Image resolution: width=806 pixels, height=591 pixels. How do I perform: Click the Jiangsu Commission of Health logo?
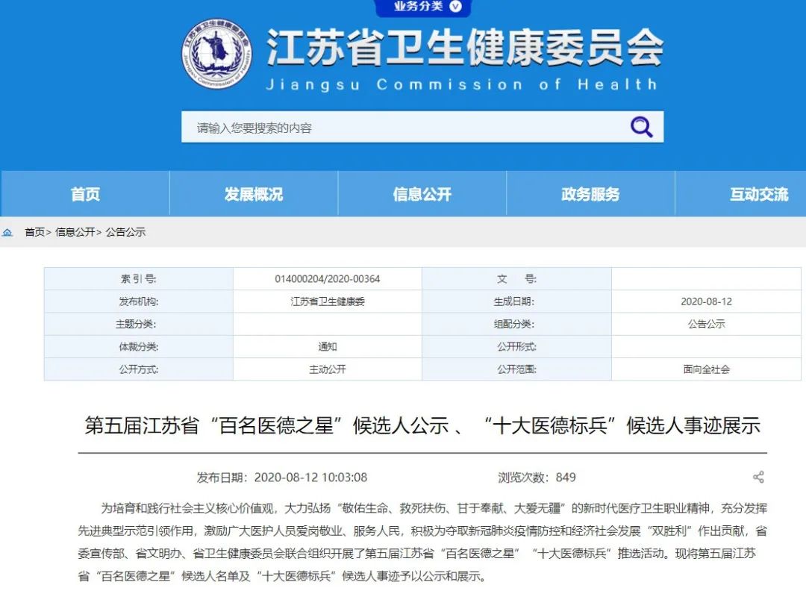coord(217,54)
